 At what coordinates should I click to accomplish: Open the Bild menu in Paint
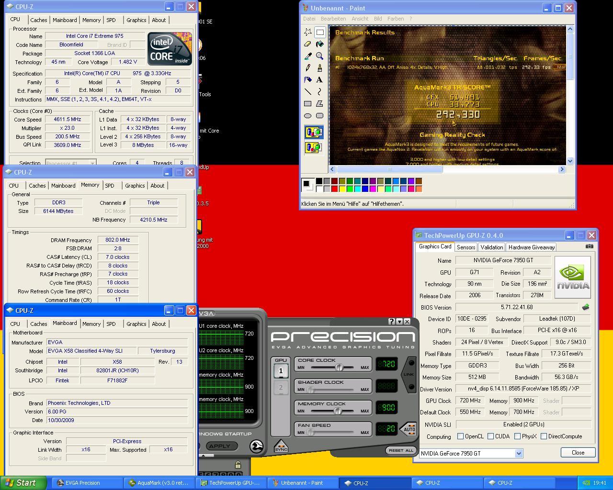coord(378,19)
